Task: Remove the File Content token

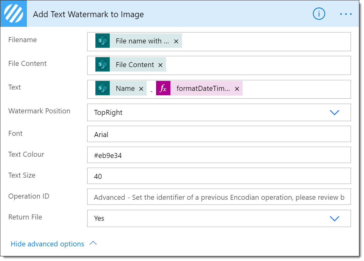Action: 160,65
